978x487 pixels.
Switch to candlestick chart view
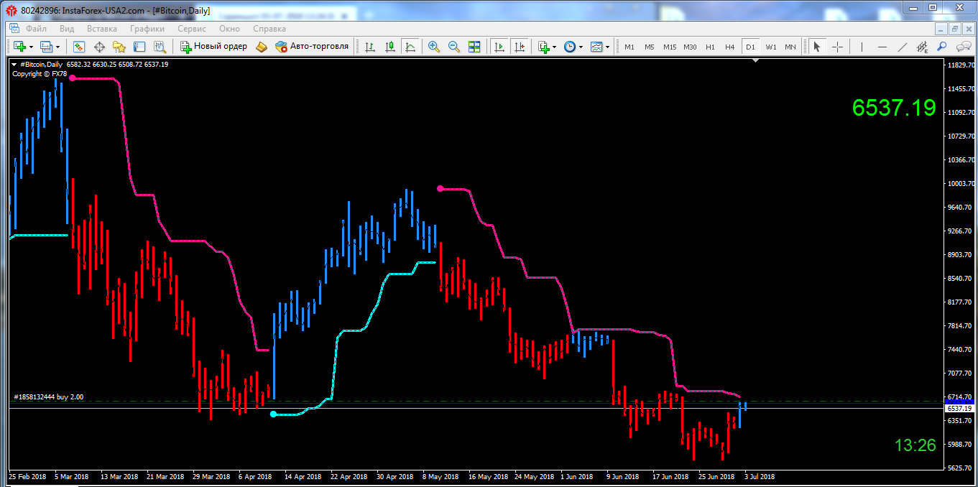point(390,47)
